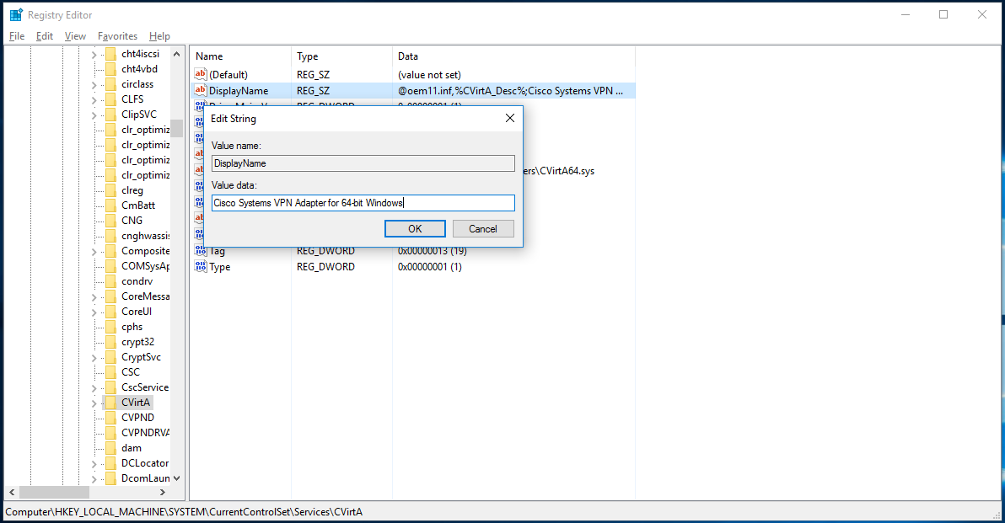Select the CscService folder icon
Viewport: 1005px width, 523px height.
point(111,387)
